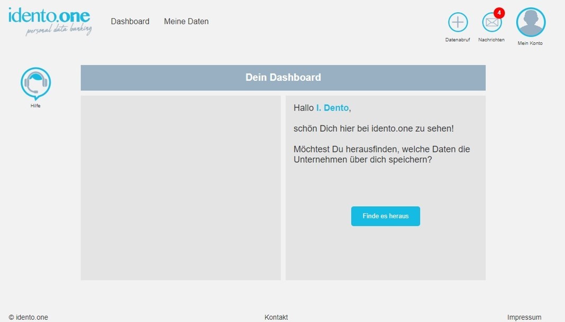Click the Mein Konto text label
Screen dimensions: 565x322
pos(530,43)
